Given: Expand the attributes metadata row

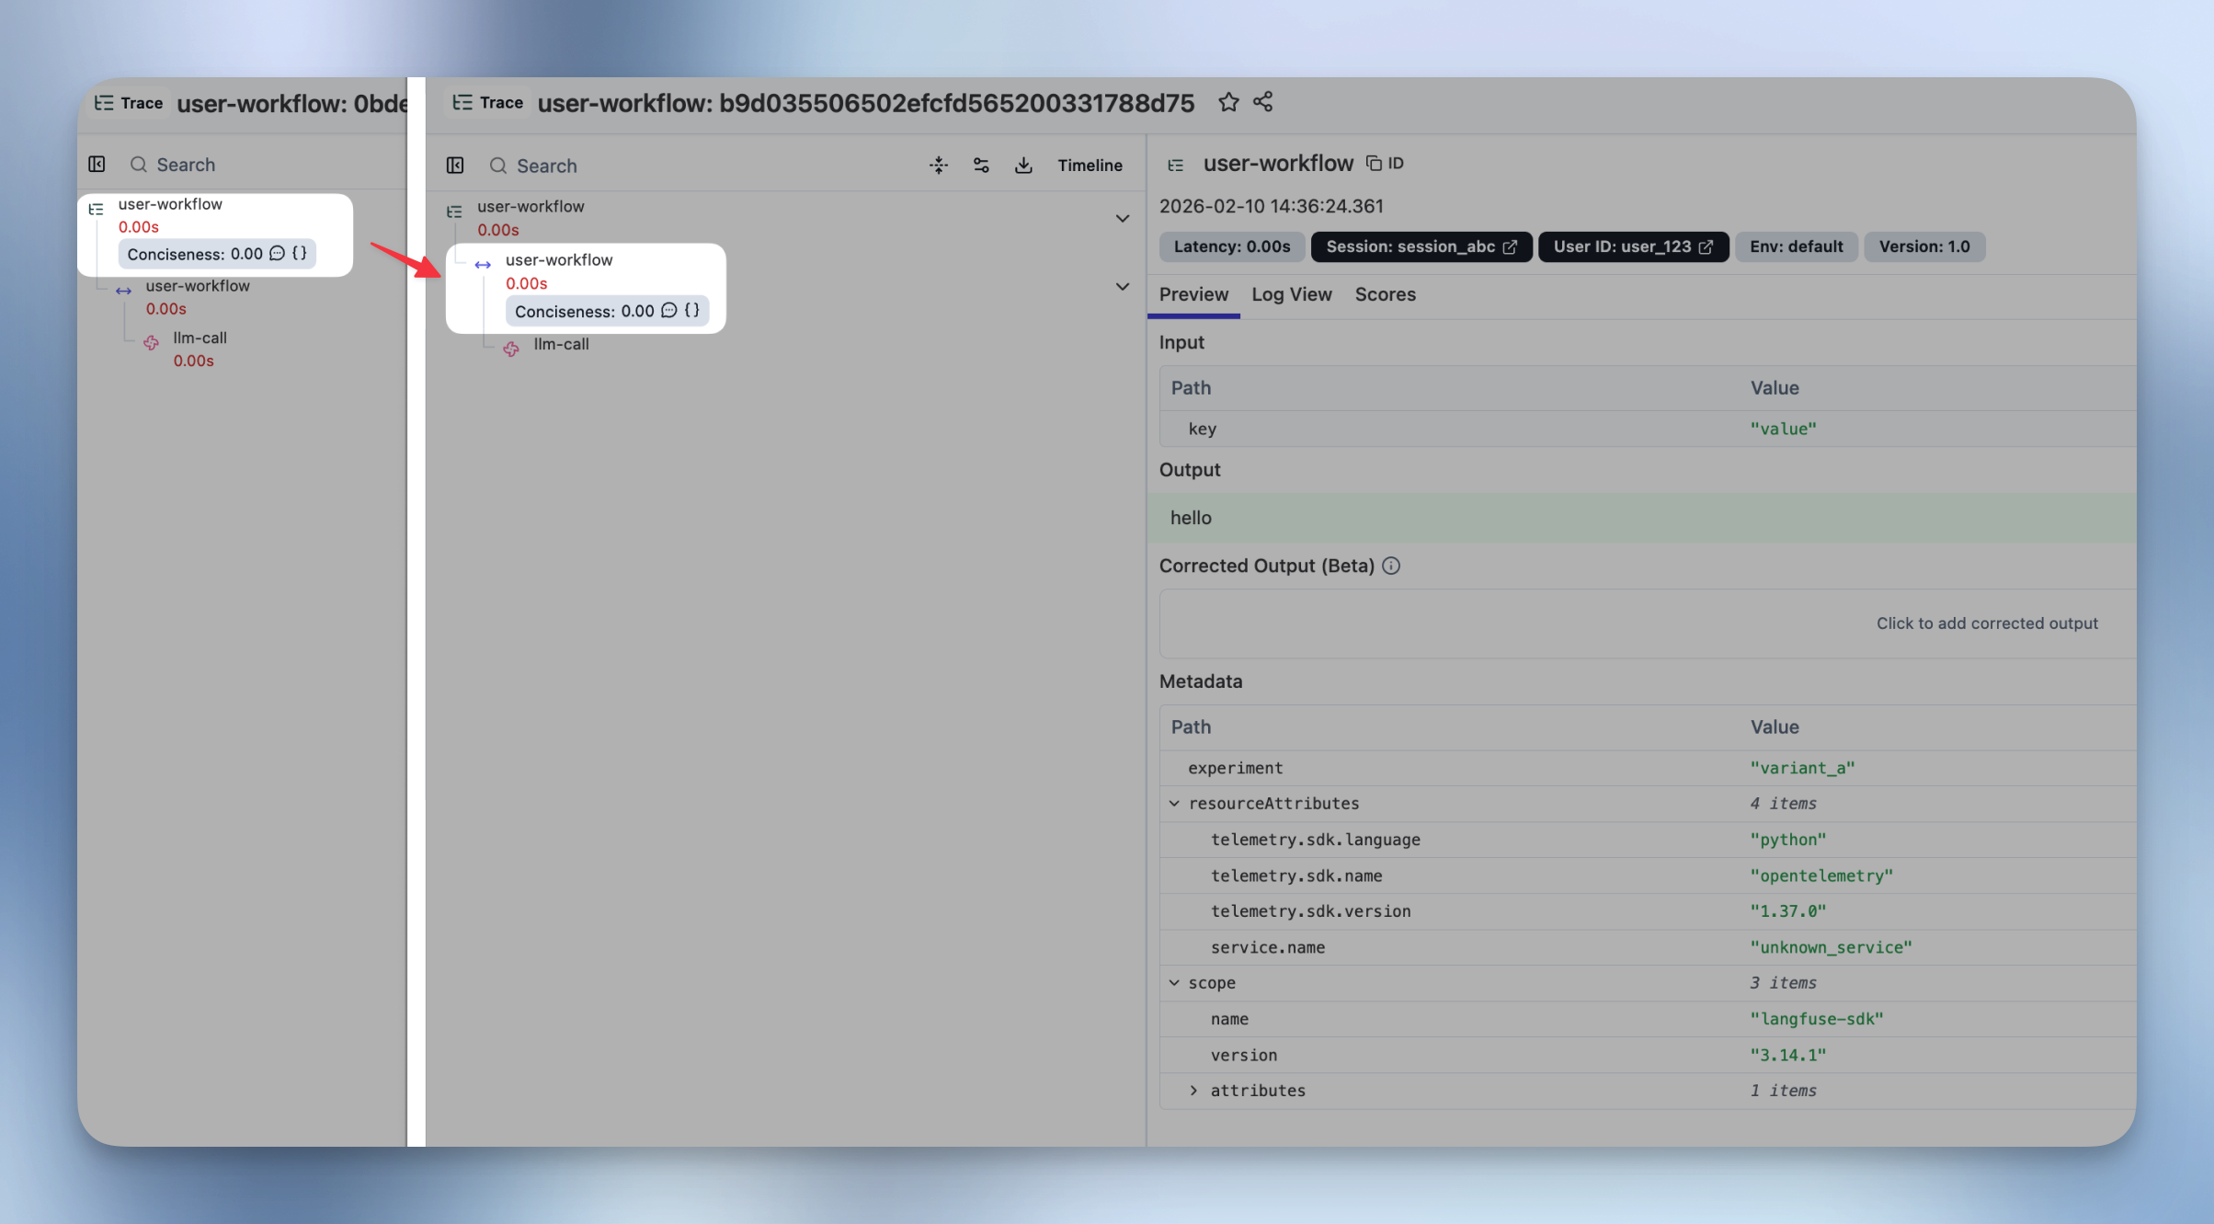Looking at the screenshot, I should click(x=1193, y=1091).
